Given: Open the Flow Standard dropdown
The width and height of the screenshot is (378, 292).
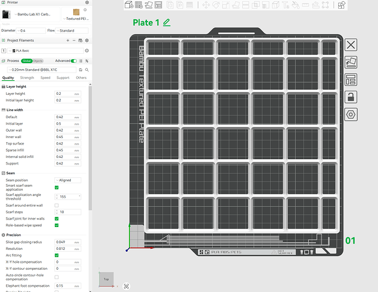Looking at the screenshot, I should [72, 30].
